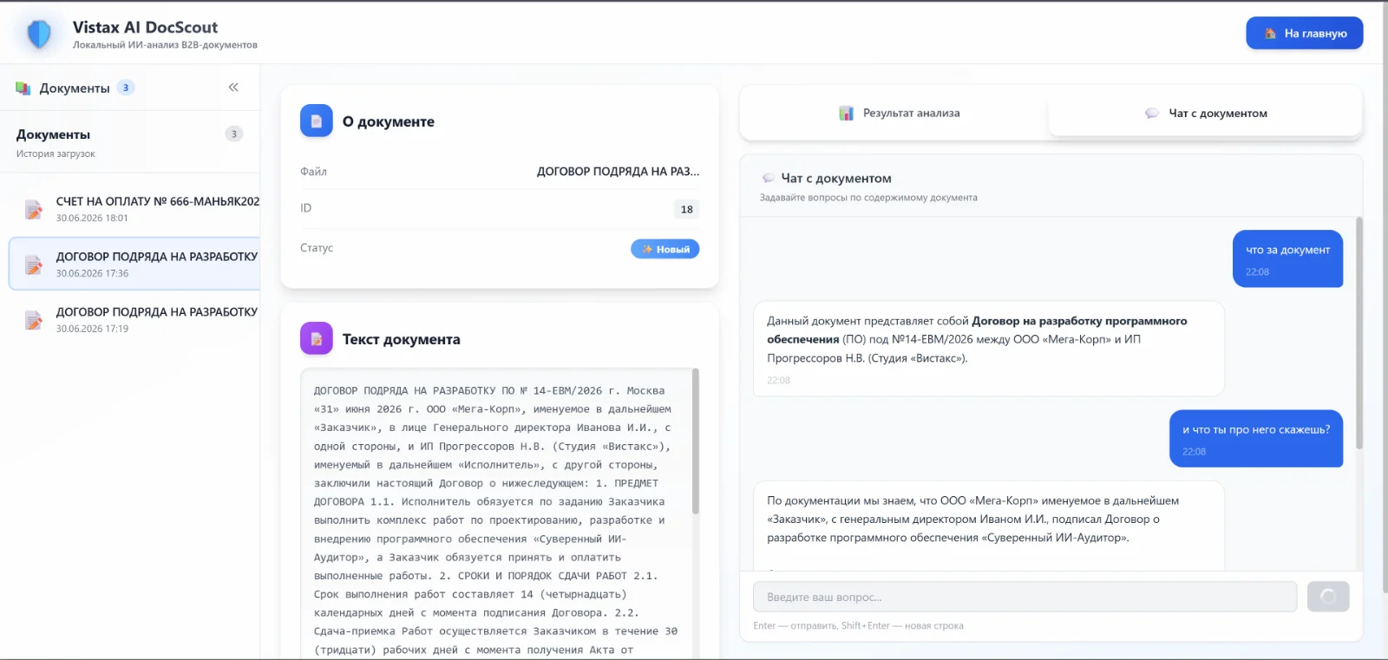This screenshot has height=660, width=1388.
Task: Click the speech bubble icon in Чат с документом tab
Action: click(1152, 114)
